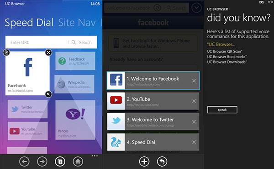The width and height of the screenshot is (274, 169).
Task: Focus the Enter URL field
Action: (x=37, y=42)
